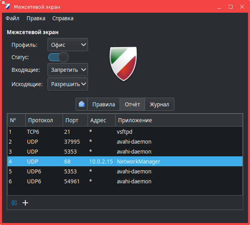Click the blue pause icon below the list
Screen dimensions: 250x225
15,203
